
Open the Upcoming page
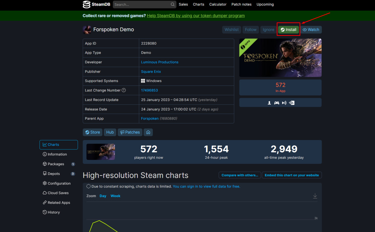(x=265, y=4)
